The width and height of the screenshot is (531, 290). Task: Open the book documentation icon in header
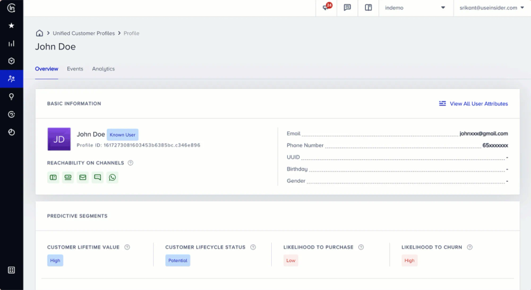(x=368, y=8)
